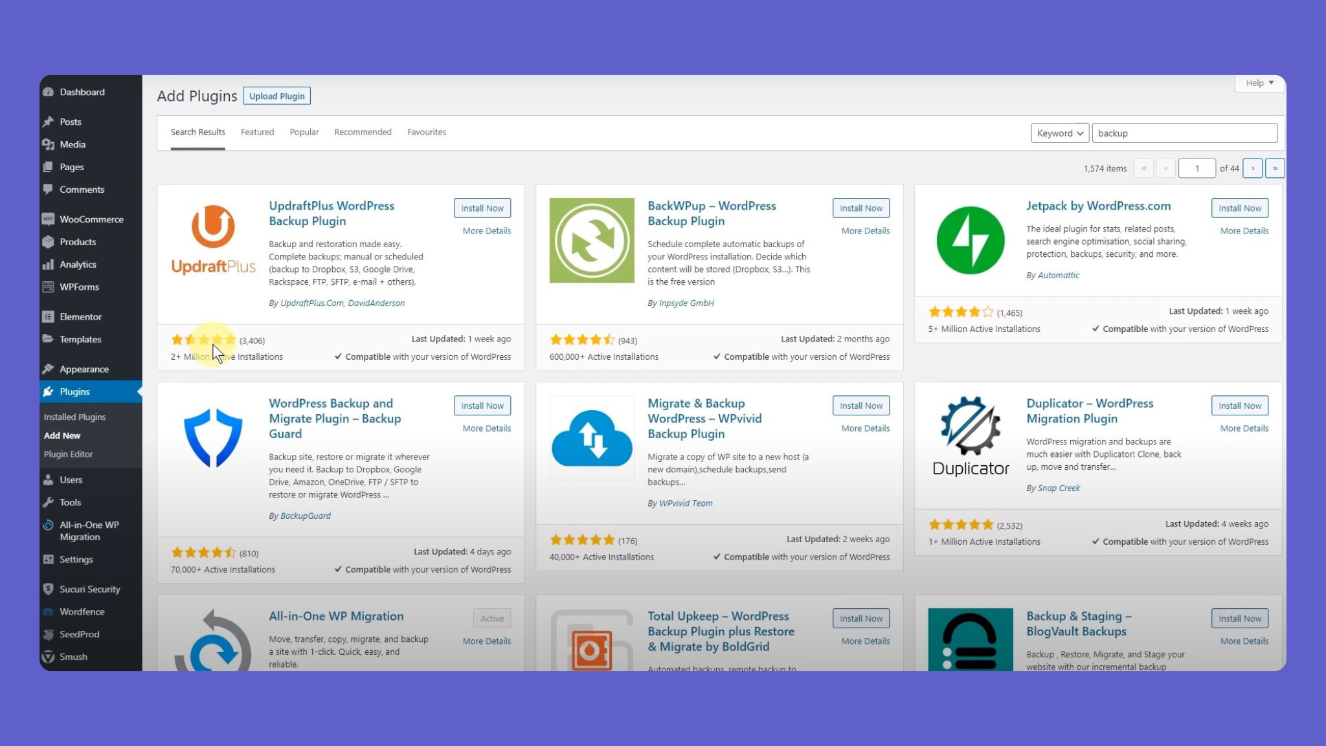Open More Details for All-in-One WP Migration
The image size is (1326, 746).
(x=487, y=641)
